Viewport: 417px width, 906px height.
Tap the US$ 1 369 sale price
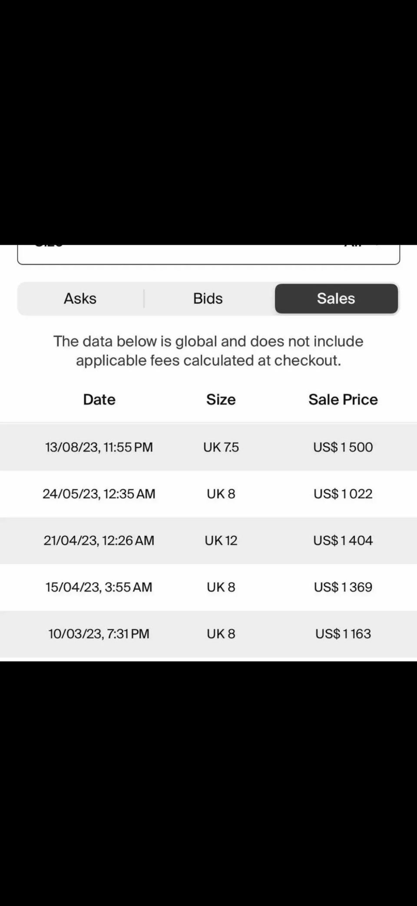click(x=343, y=587)
